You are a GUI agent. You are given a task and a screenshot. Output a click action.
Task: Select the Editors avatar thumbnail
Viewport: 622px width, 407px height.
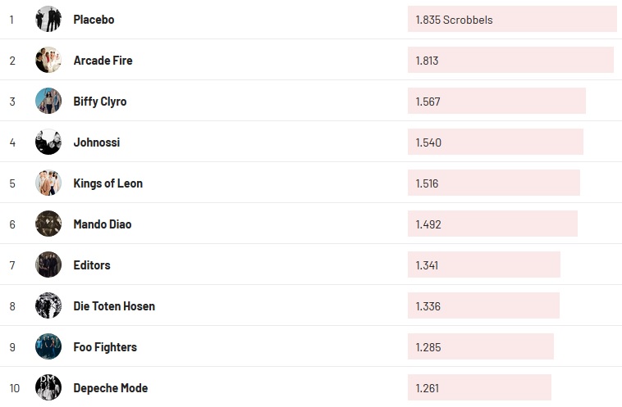click(48, 265)
